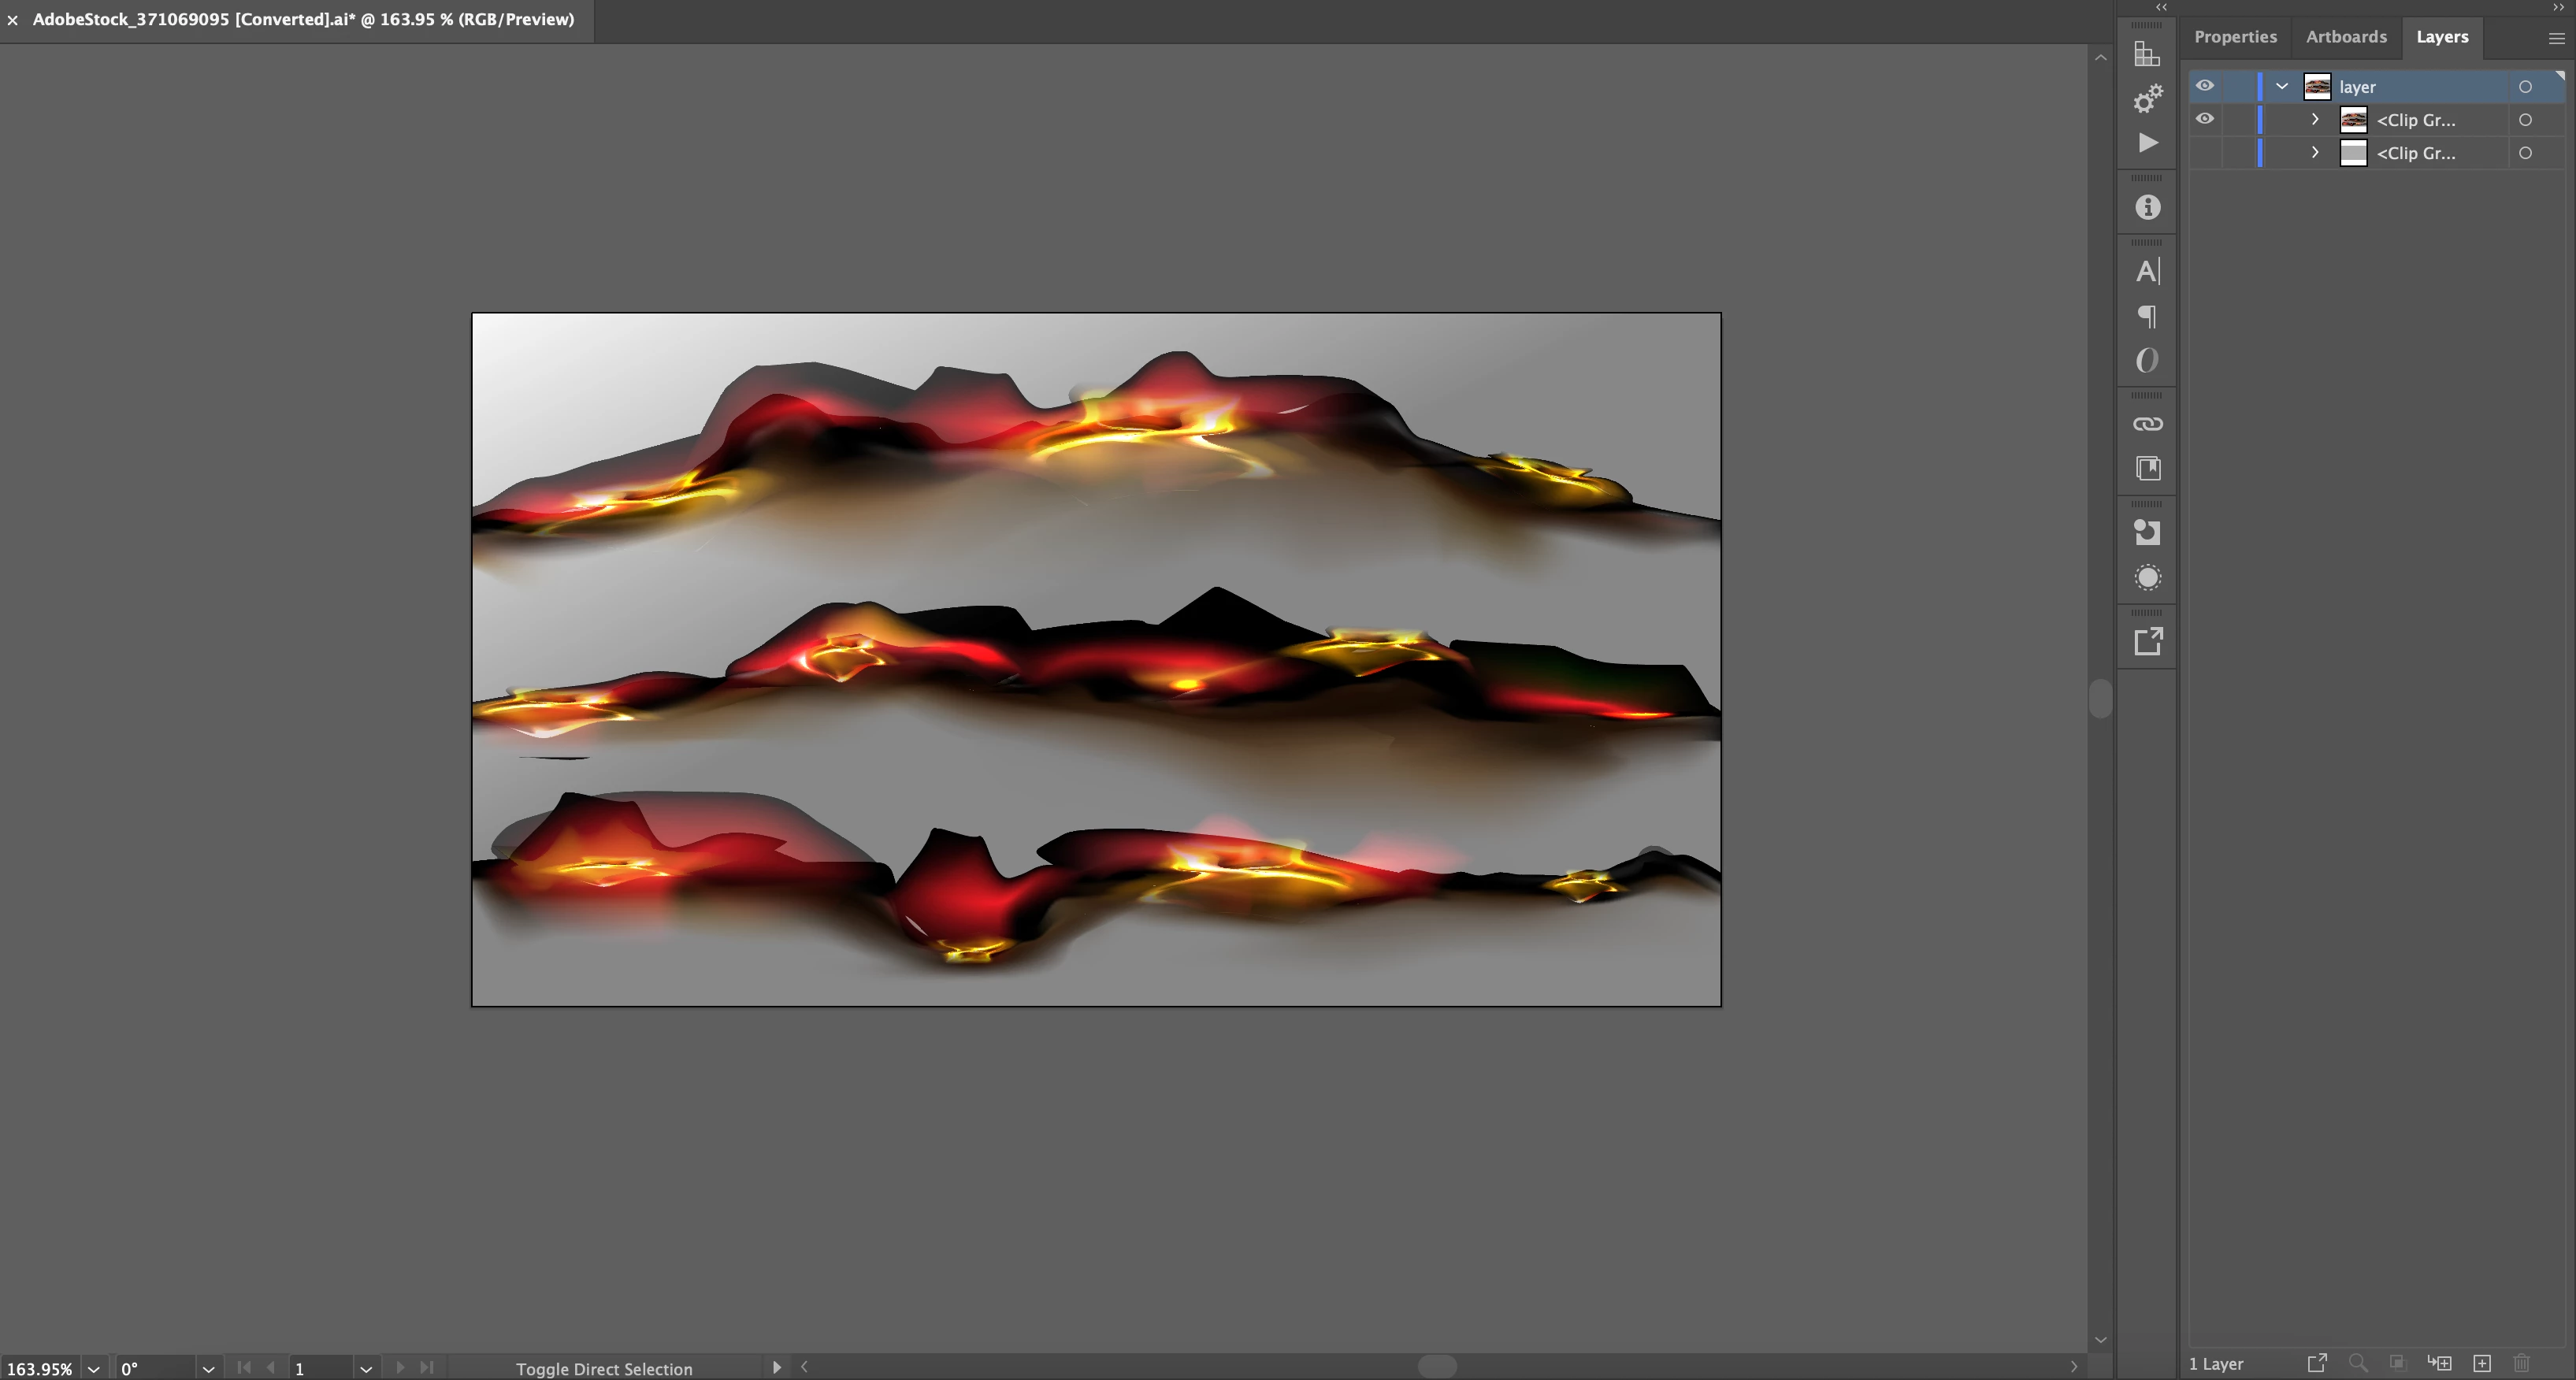Open the Links panel chain icon
This screenshot has height=1380, width=2576.
[2147, 424]
